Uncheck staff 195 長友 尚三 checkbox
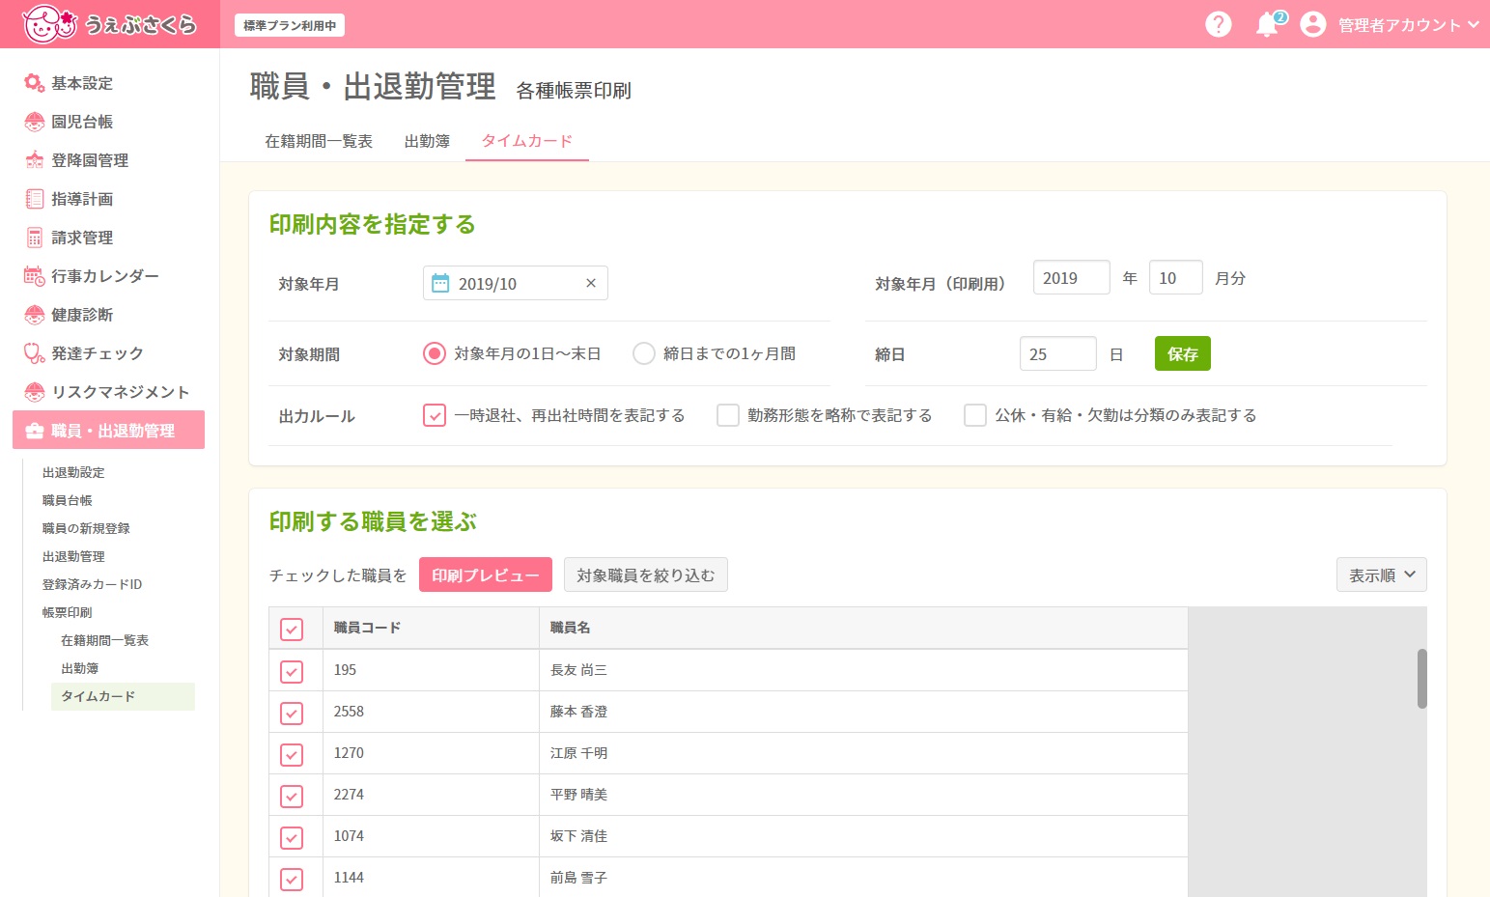Viewport: 1490px width, 897px height. 292,671
